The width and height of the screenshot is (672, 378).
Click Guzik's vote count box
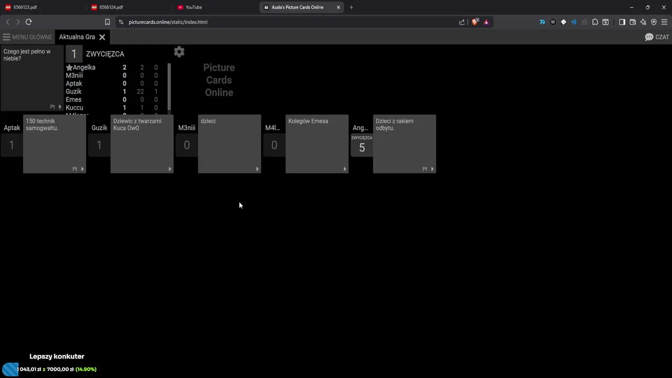point(99,145)
